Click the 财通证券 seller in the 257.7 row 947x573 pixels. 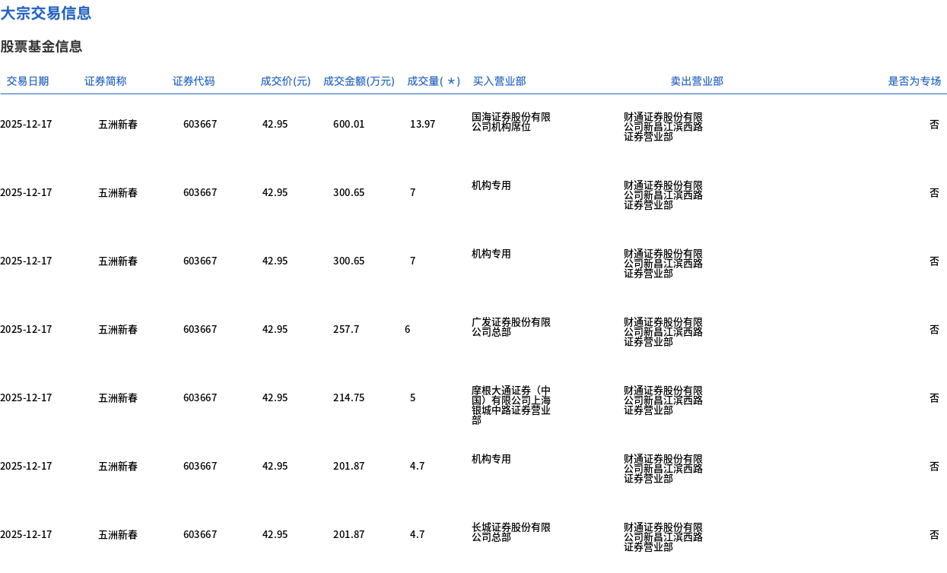click(663, 332)
